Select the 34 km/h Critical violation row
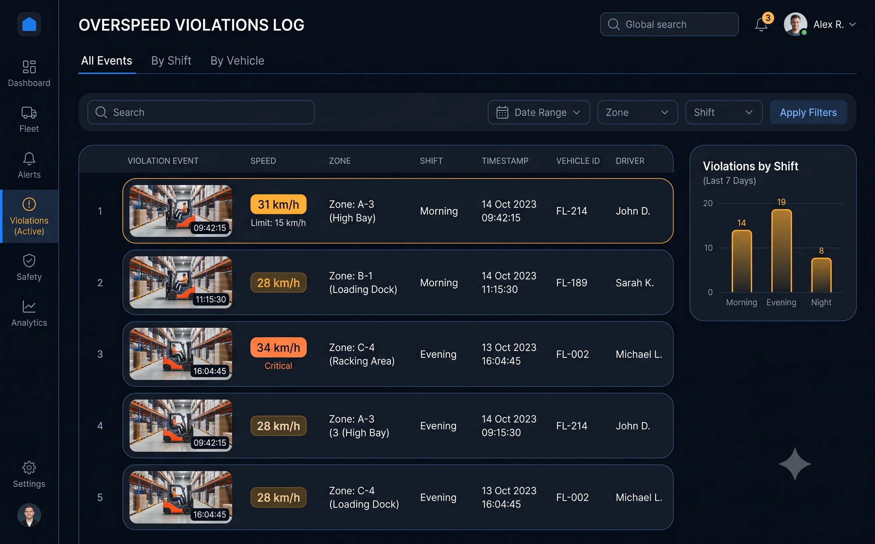The image size is (875, 544). [x=398, y=354]
